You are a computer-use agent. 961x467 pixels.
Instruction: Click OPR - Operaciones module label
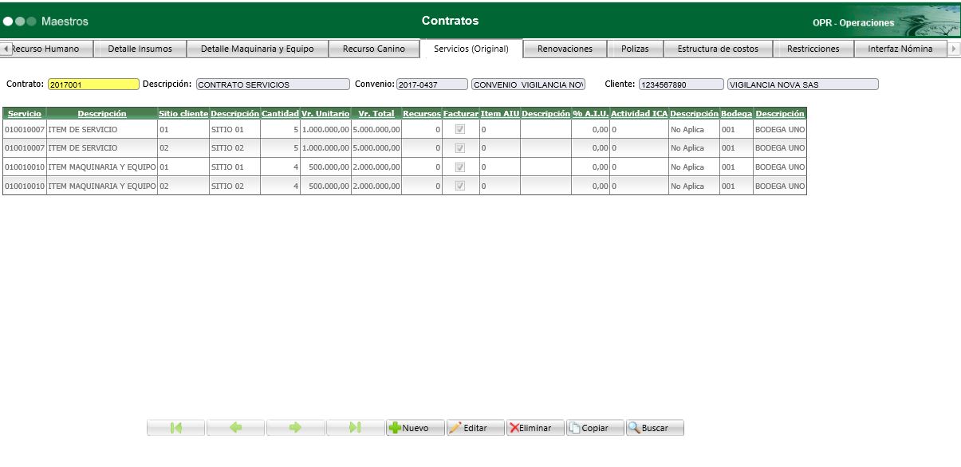853,23
